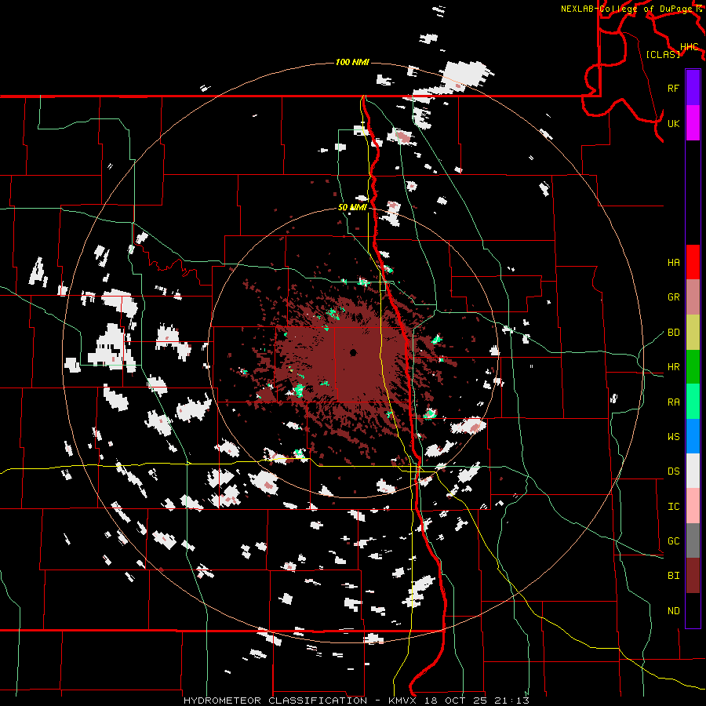This screenshot has height=706, width=706.
Task: Click the BI legend label
Action: tap(673, 576)
